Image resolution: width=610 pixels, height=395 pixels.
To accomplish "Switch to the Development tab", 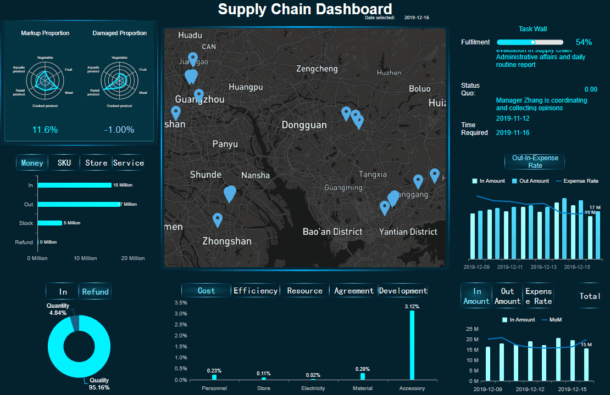I will pyautogui.click(x=403, y=291).
